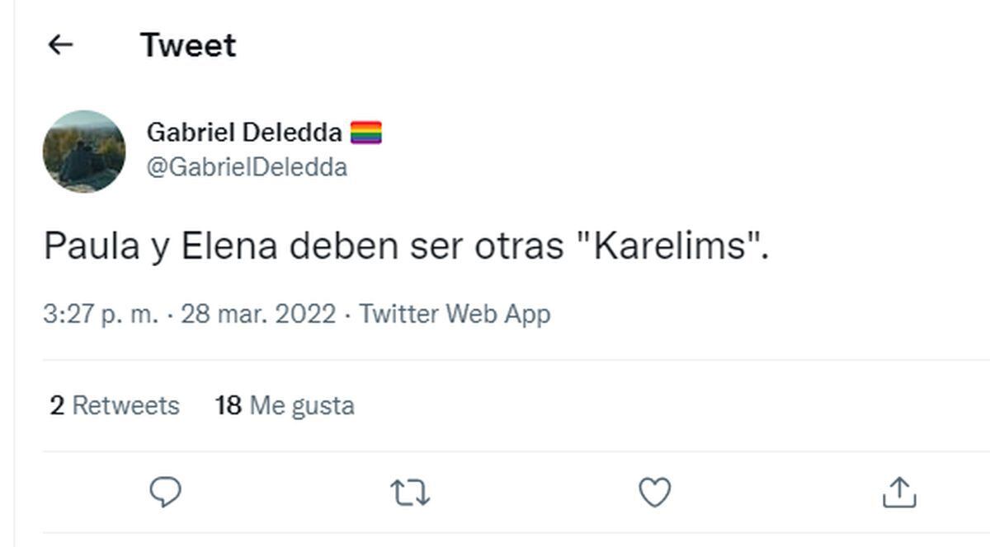This screenshot has width=990, height=547.
Task: Open profile via the Gabriel Deledda display name
Action: (244, 132)
